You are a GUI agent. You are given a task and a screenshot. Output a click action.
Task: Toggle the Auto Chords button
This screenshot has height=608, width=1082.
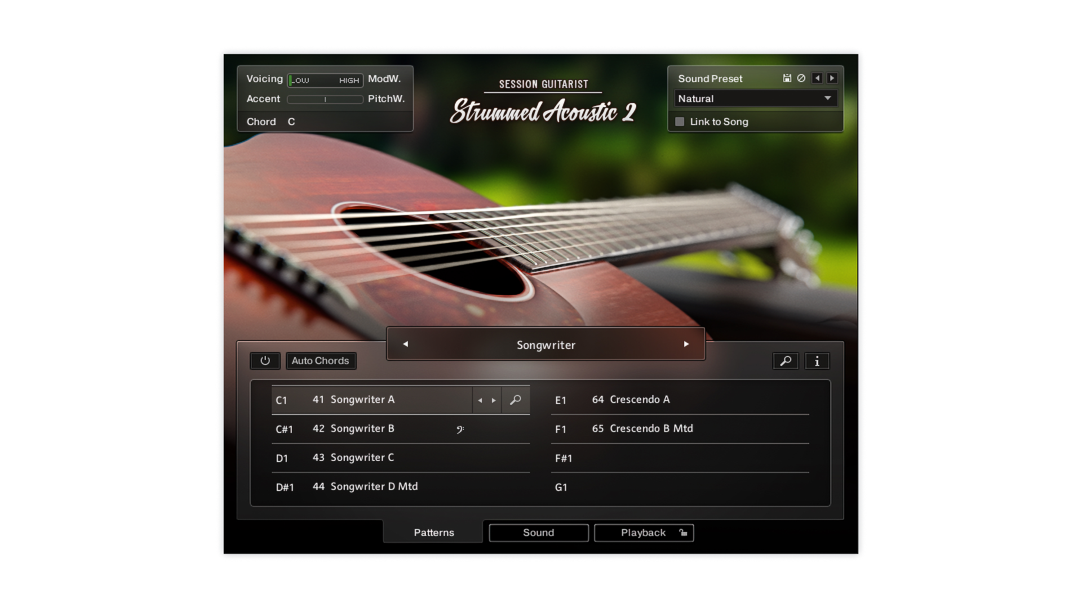click(x=321, y=361)
